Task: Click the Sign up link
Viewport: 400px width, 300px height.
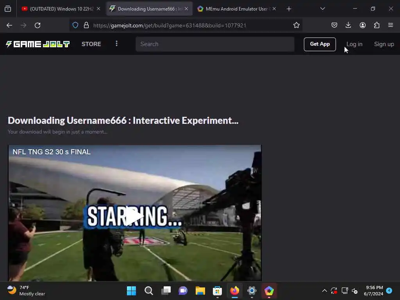Action: point(384,44)
